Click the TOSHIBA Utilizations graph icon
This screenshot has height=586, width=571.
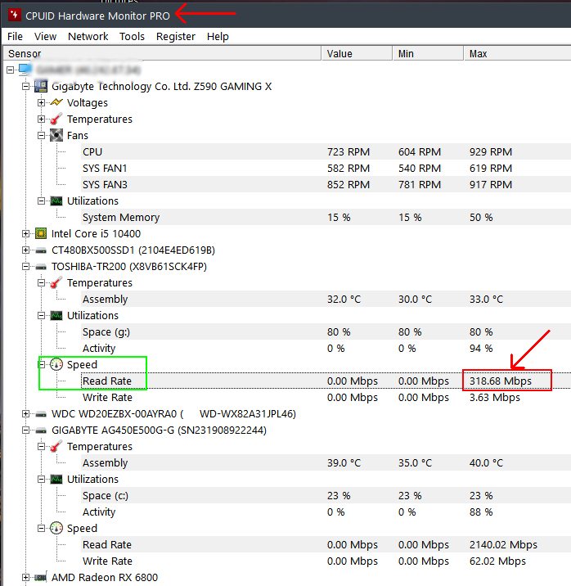tap(56, 316)
